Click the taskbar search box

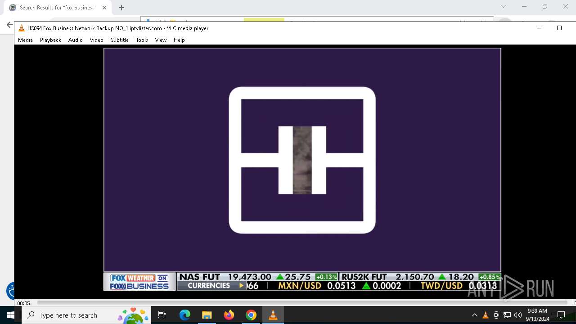86,315
